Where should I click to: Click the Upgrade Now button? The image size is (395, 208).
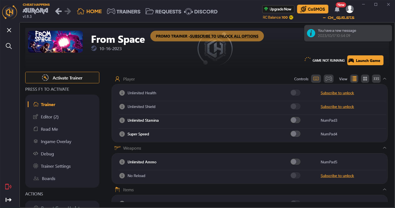[278, 9]
